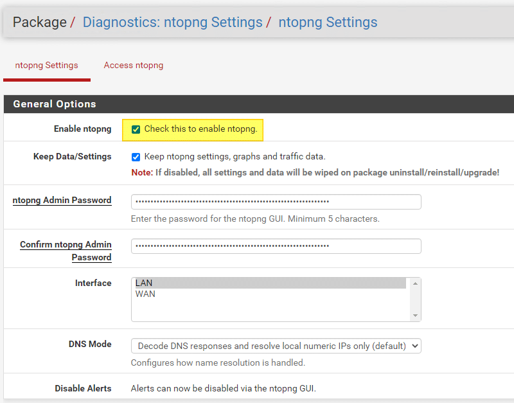The image size is (514, 403).
Task: Focus the ntopng Admin Password field
Action: point(276,202)
